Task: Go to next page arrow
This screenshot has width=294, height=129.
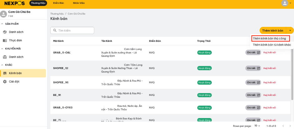Action: tap(290, 126)
